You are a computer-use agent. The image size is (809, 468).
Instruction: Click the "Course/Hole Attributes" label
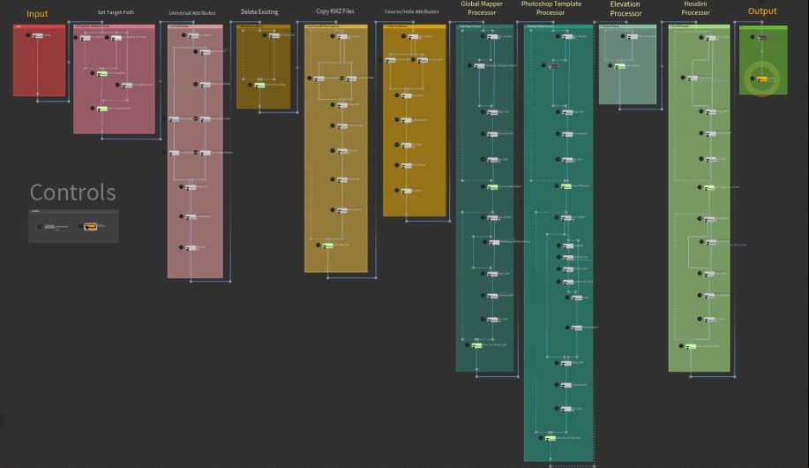pos(412,11)
